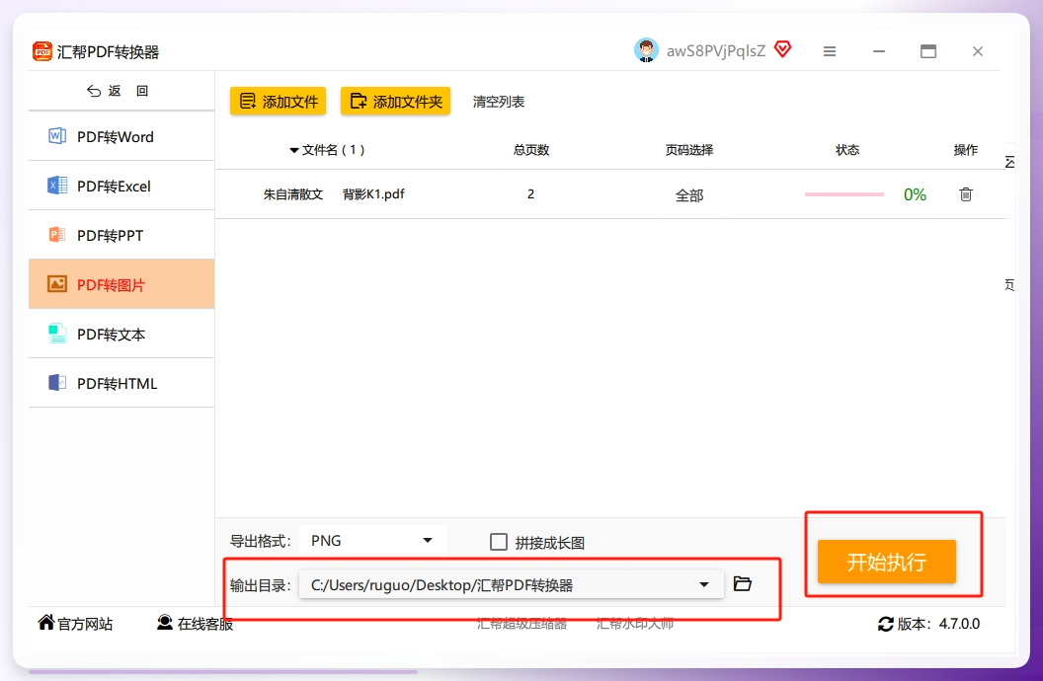Delete 背影K1.pdf with the trash icon
The width and height of the screenshot is (1043, 681).
click(x=966, y=194)
